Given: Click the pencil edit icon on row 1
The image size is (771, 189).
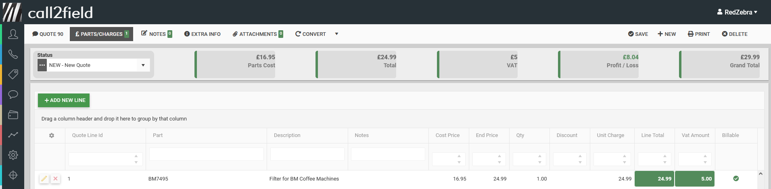Looking at the screenshot, I should click(44, 179).
